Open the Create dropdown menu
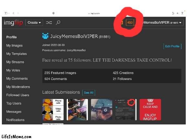 click(x=34, y=22)
